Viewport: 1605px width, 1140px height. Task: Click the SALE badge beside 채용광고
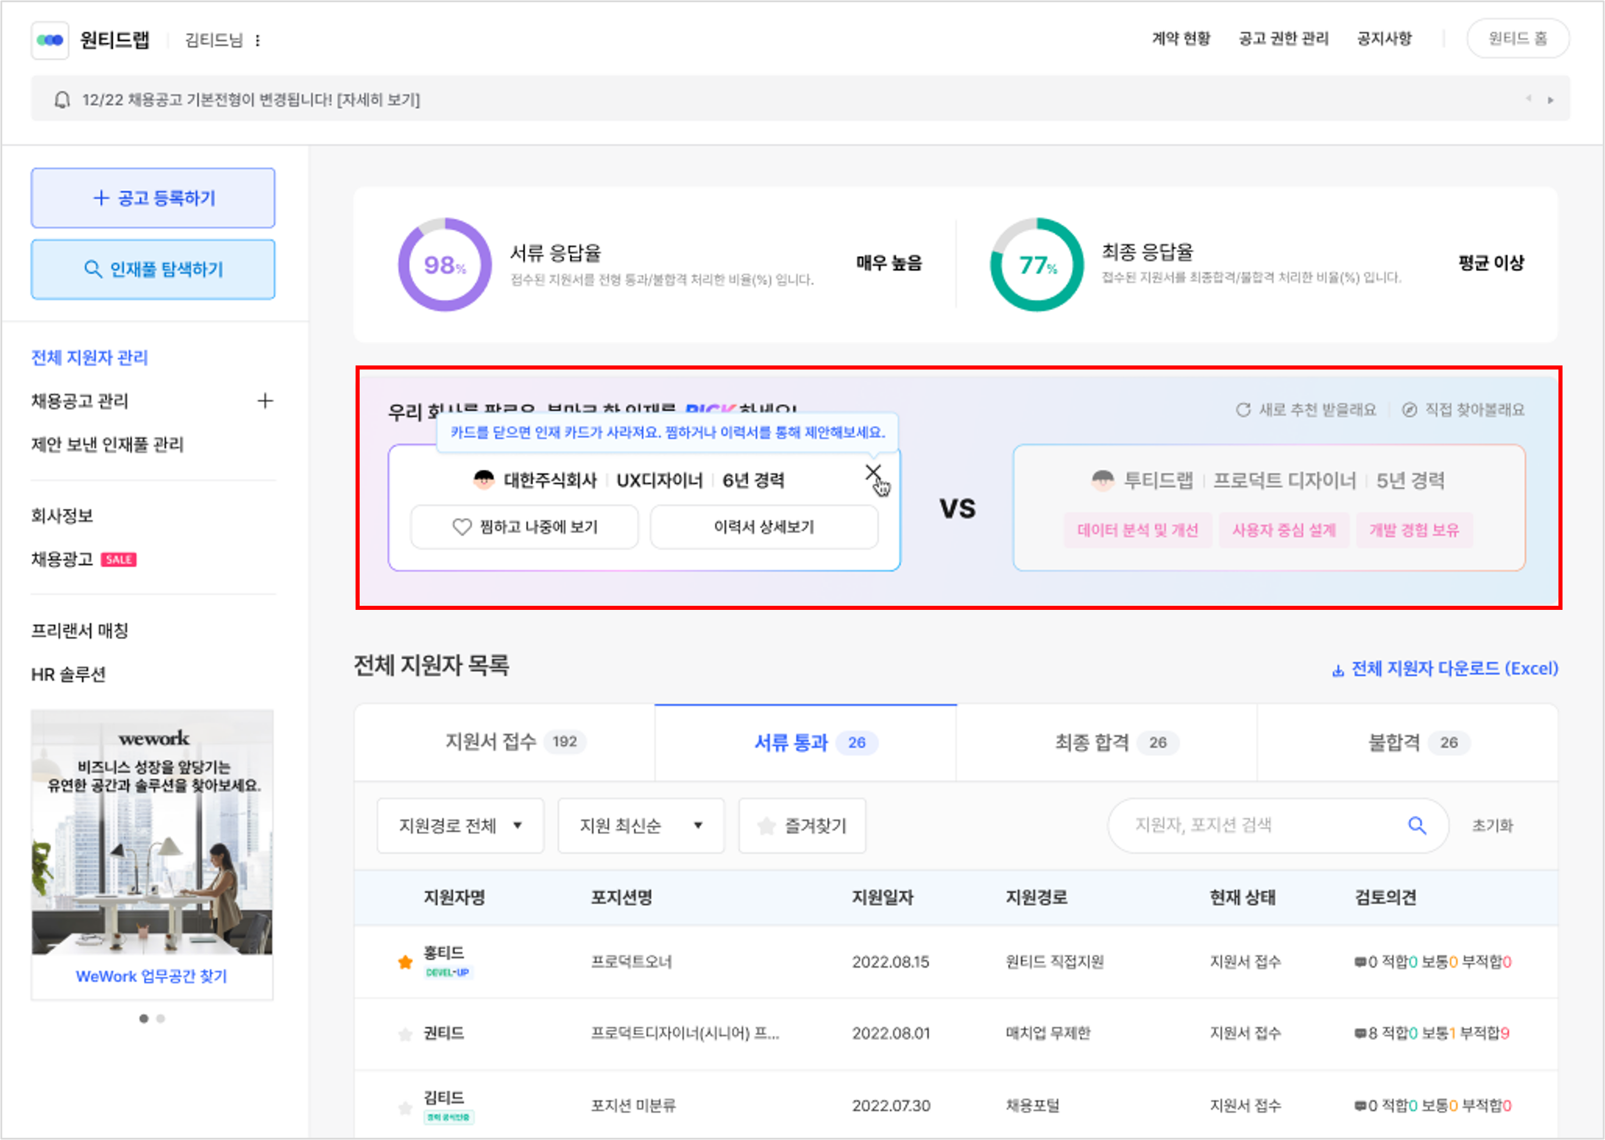point(119,559)
